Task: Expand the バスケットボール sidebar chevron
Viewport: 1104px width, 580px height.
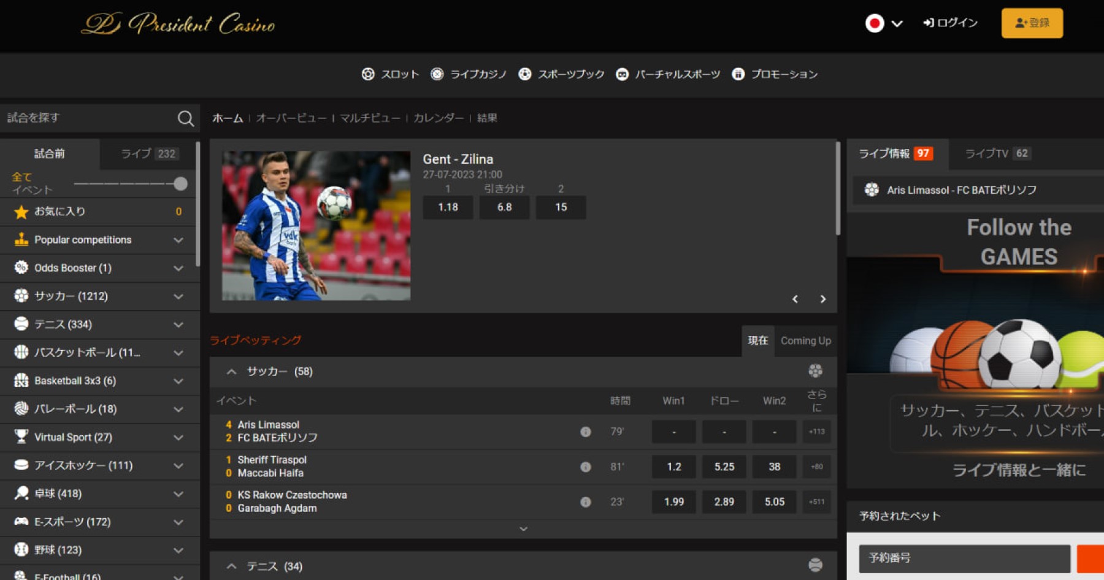Action: pos(178,353)
